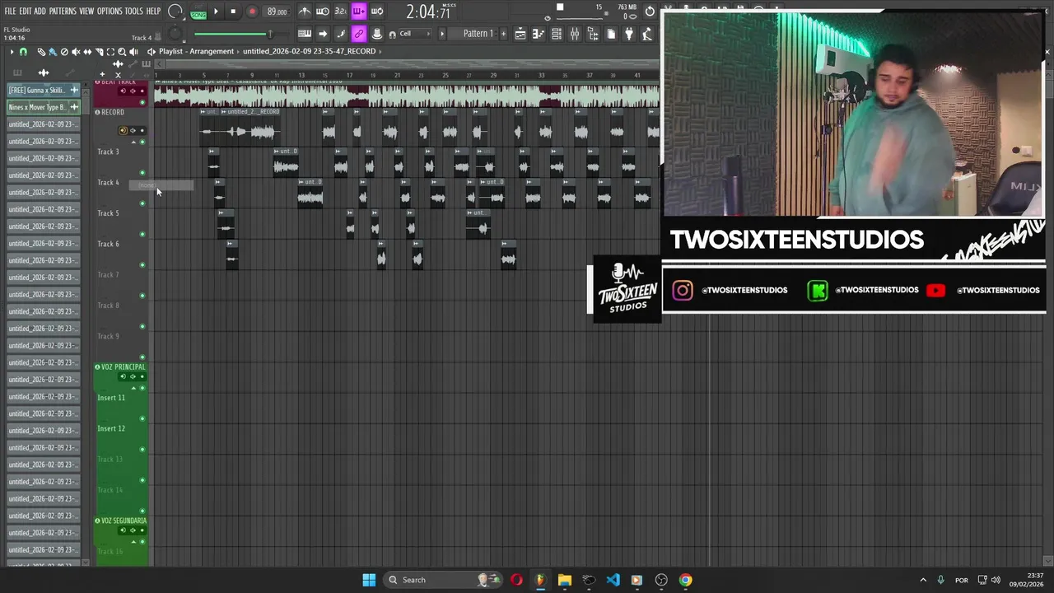This screenshot has width=1054, height=593.
Task: Select the playlist Zoom tool
Action: [x=122, y=52]
